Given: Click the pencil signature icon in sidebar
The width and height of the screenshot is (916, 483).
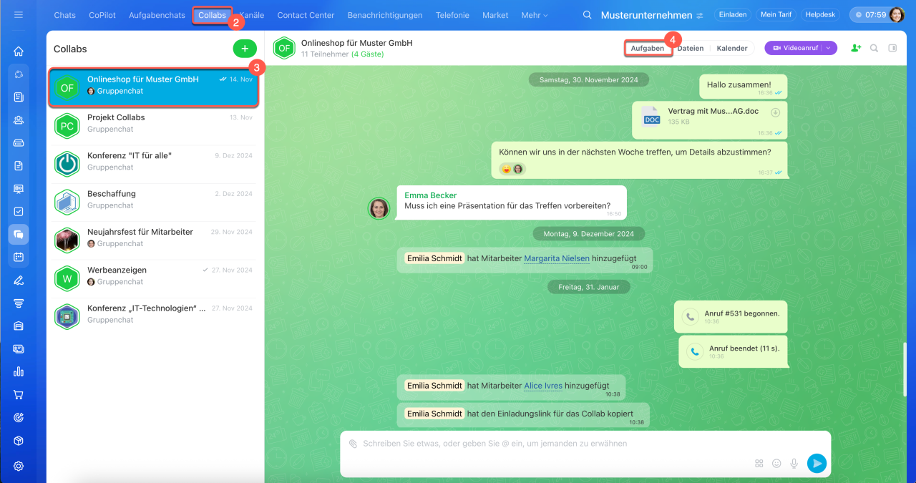Looking at the screenshot, I should [x=19, y=280].
